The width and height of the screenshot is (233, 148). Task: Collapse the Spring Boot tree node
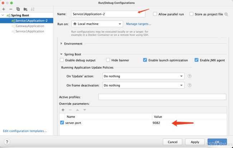coord(3,15)
